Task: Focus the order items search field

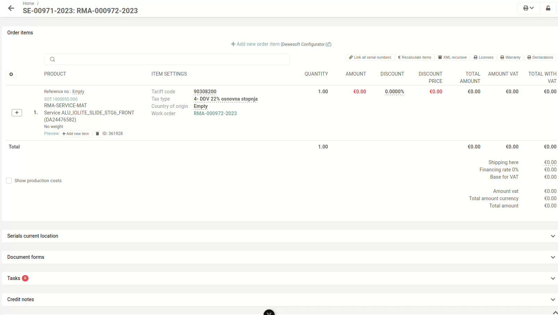Action: click(x=167, y=59)
